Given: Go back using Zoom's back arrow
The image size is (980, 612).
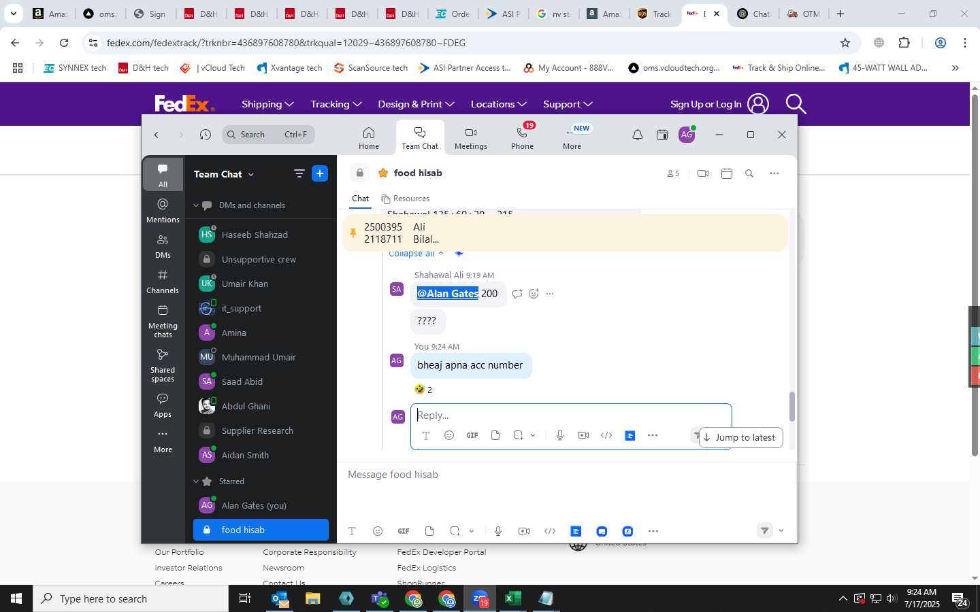Looking at the screenshot, I should pos(157,135).
